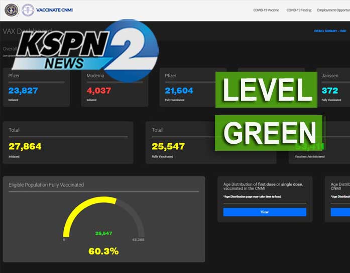350x273 pixels.
Task: Click the Overall Summary CNMI link
Action: (x=330, y=31)
